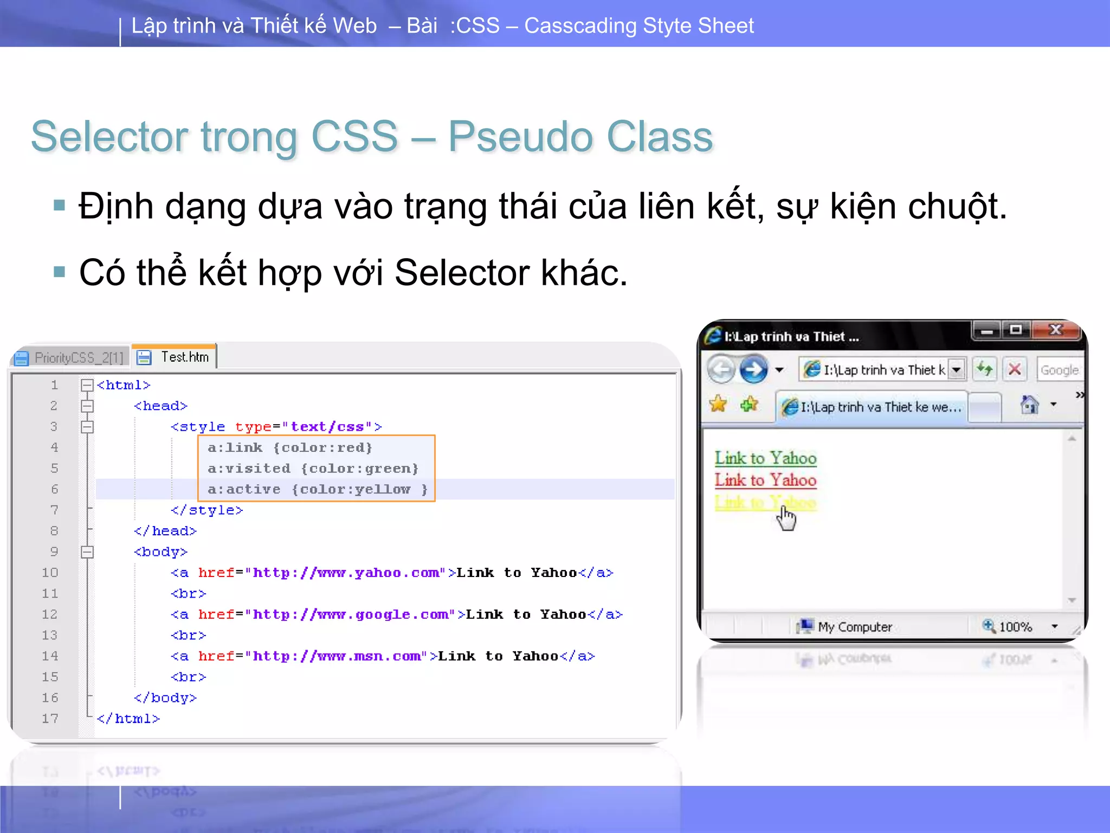The image size is (1110, 833).
Task: Select the 'I:\Lap trinh va Thiet ke we...' browser tab
Action: [x=872, y=407]
